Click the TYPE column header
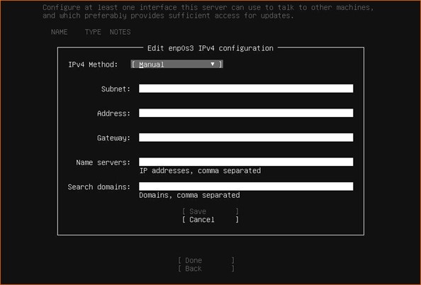 93,32
